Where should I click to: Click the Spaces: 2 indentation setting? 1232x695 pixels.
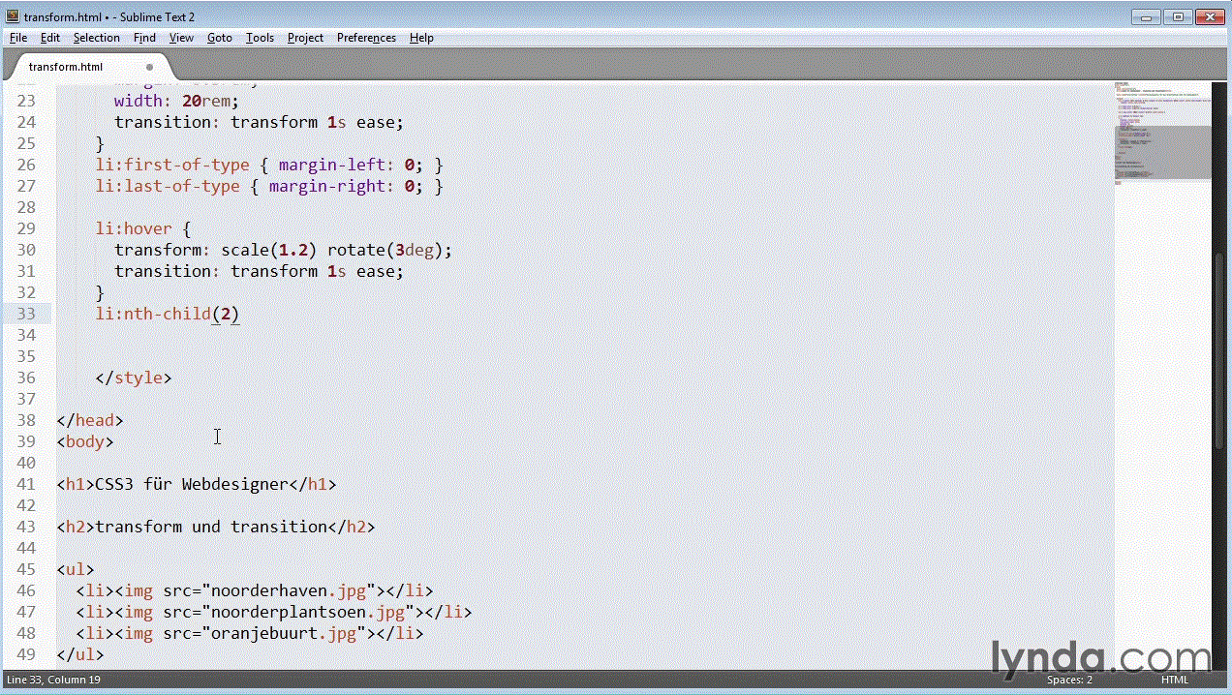point(1069,680)
